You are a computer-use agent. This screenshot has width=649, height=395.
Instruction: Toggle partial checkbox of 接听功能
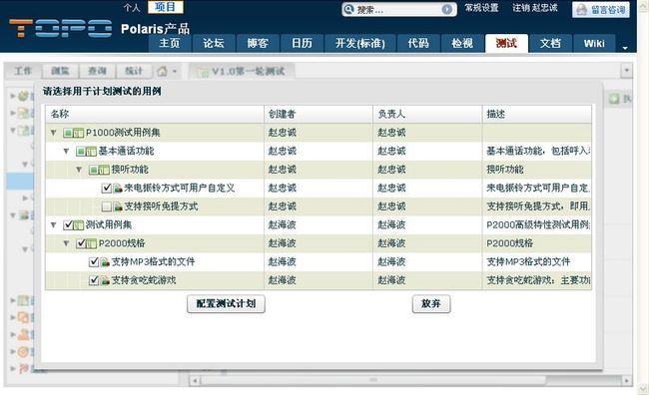pyautogui.click(x=94, y=170)
